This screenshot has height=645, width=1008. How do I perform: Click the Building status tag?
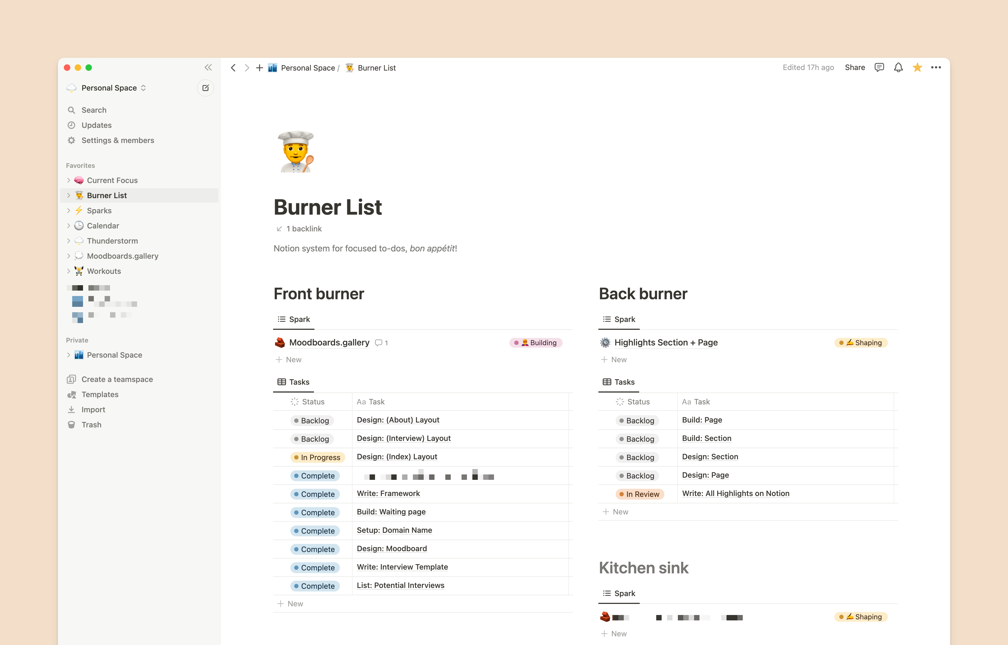click(x=536, y=343)
